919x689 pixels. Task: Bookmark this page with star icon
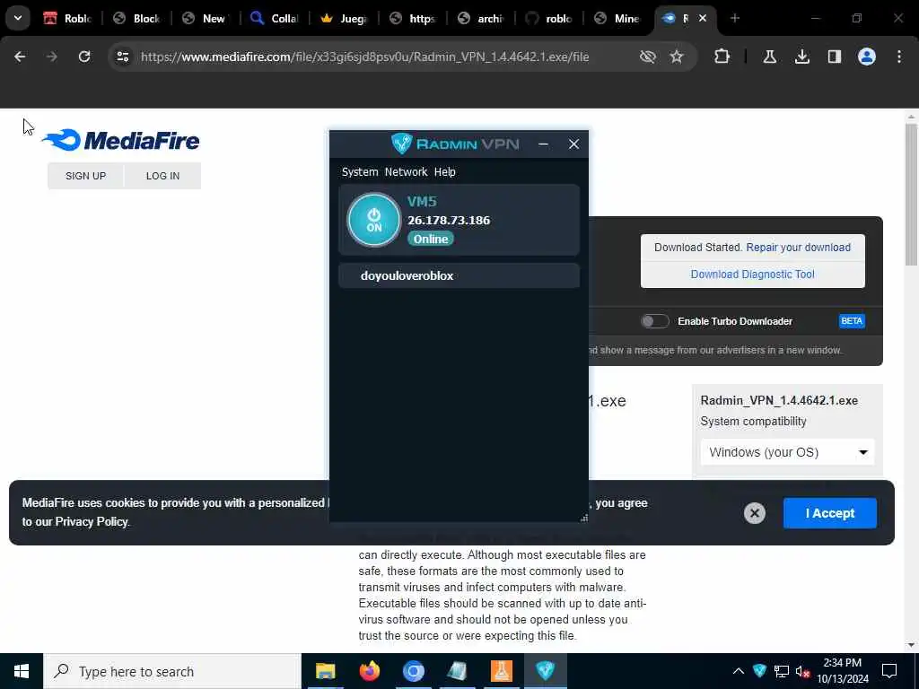(677, 57)
